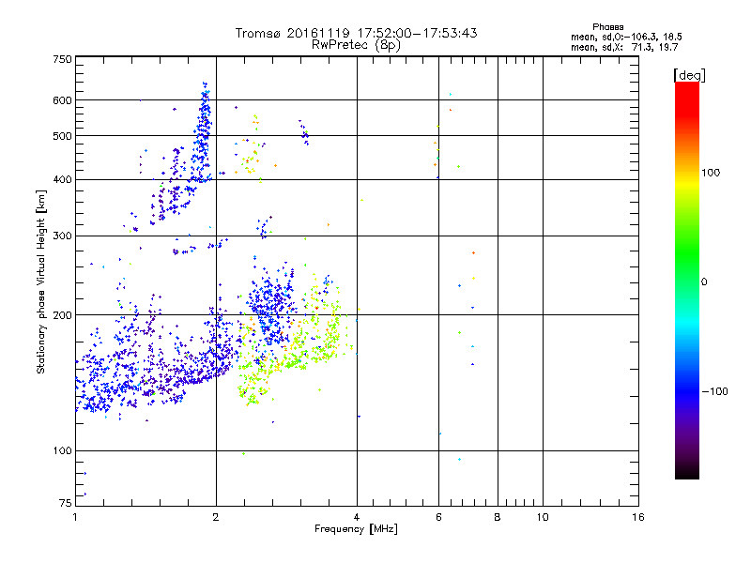
Task: Click the x-axis frequency label "10"
Action: (543, 517)
